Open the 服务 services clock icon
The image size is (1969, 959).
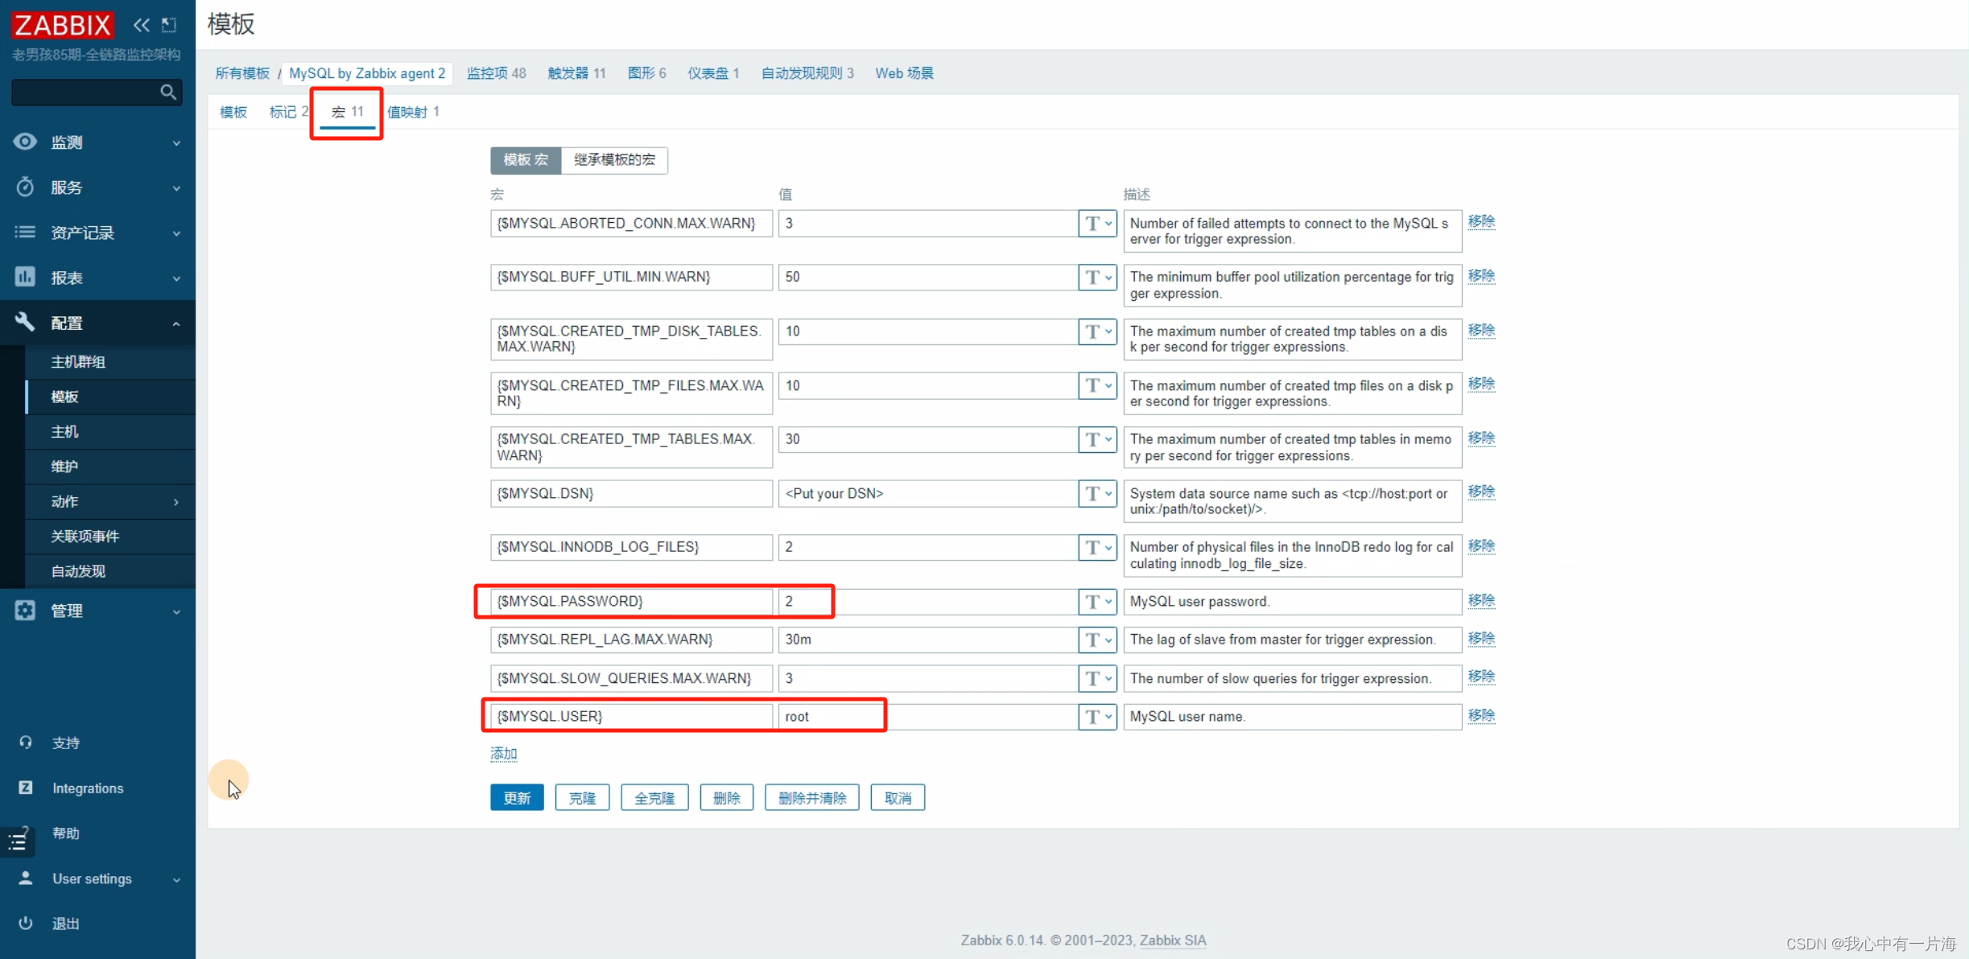point(25,187)
